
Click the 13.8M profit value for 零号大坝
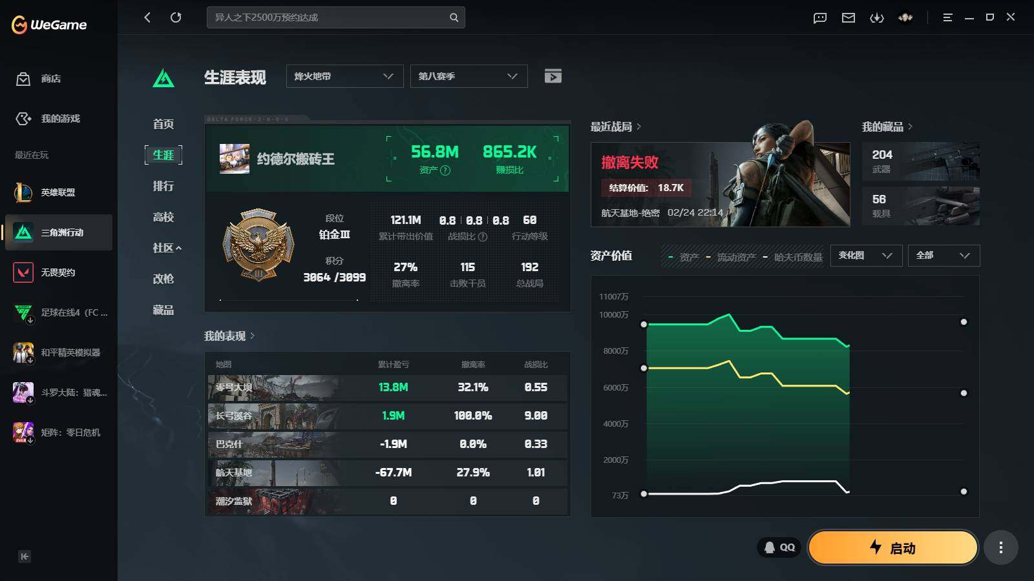[394, 387]
